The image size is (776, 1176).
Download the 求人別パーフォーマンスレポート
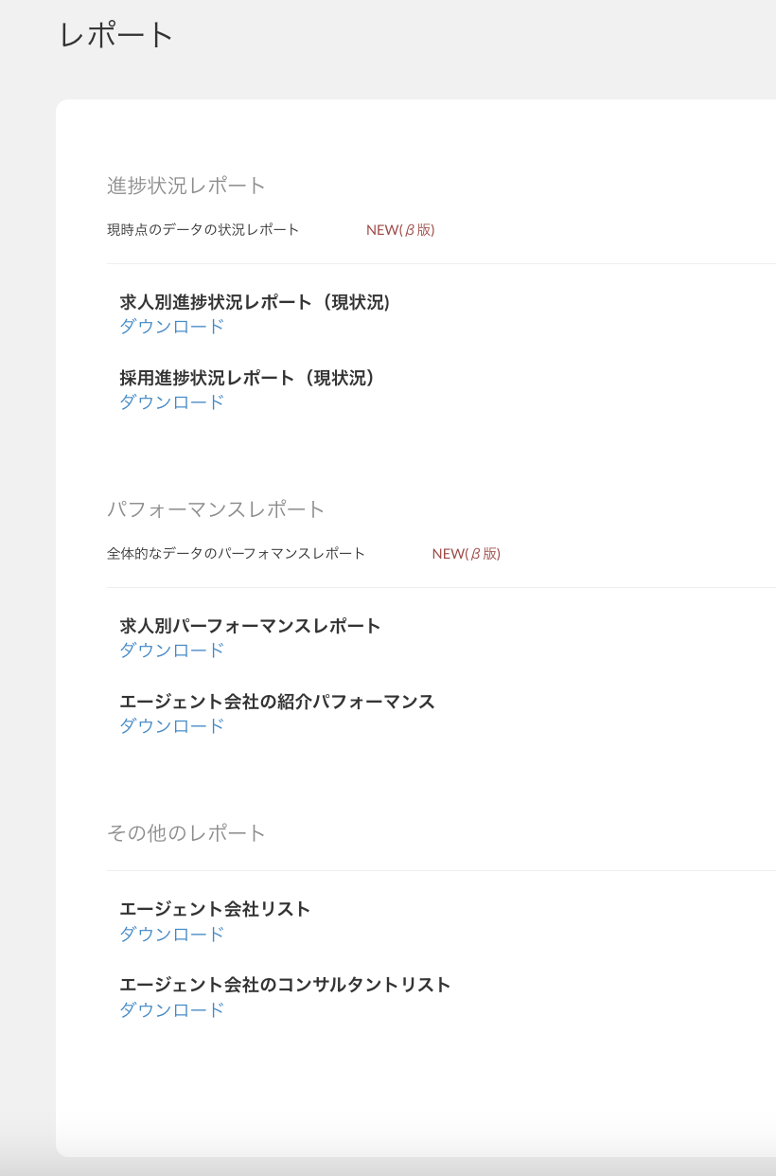(170, 650)
